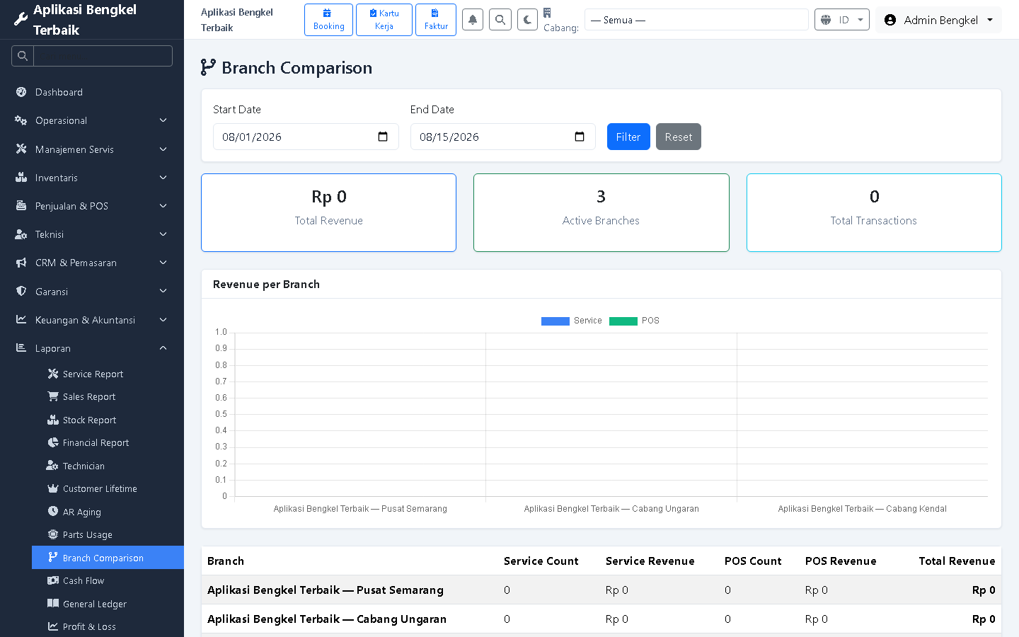Screen dimensions: 1019x637
Task: Click the Financial Report pie icon
Action: (53, 442)
